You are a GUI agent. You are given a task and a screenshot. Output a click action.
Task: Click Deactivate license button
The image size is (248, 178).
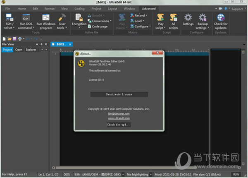coord(119,94)
